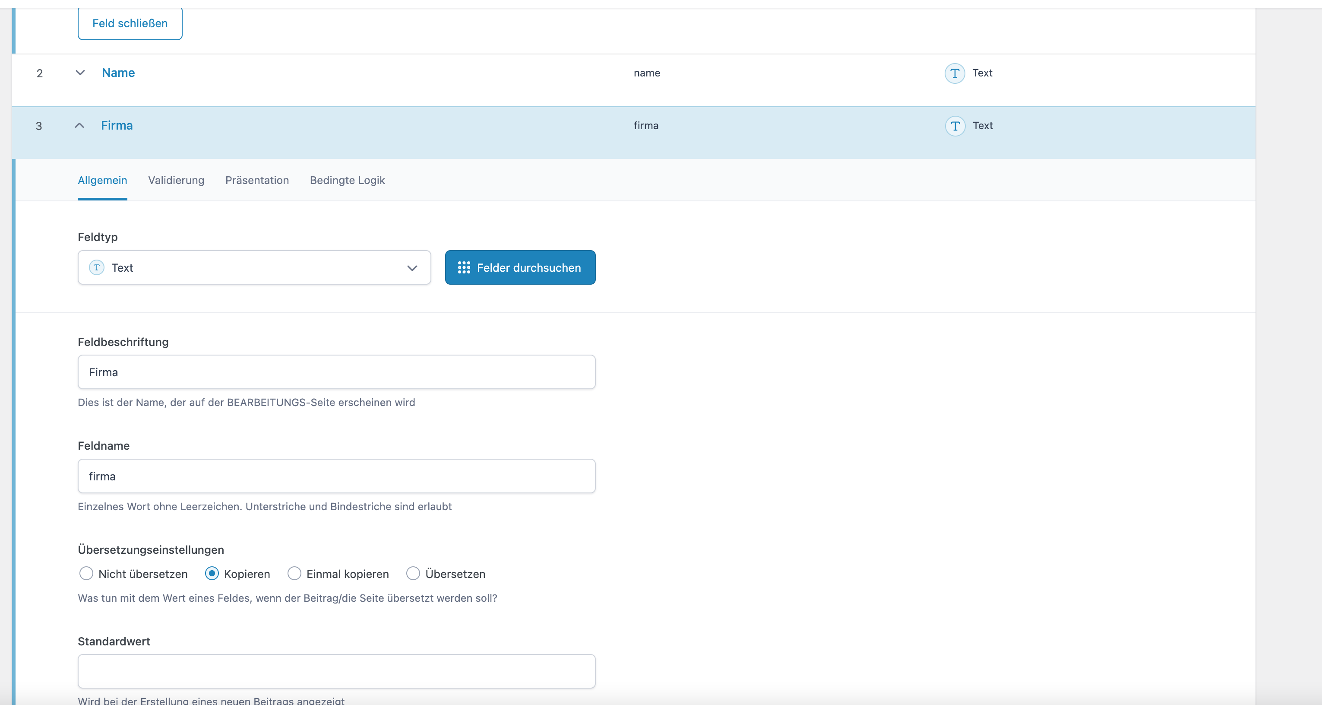
Task: Click the 'firma' field name cell
Action: [646, 126]
